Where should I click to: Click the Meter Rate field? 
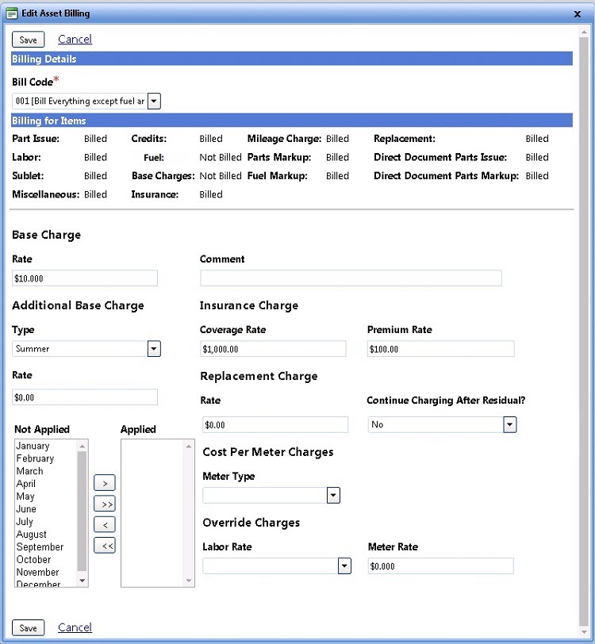(x=440, y=566)
